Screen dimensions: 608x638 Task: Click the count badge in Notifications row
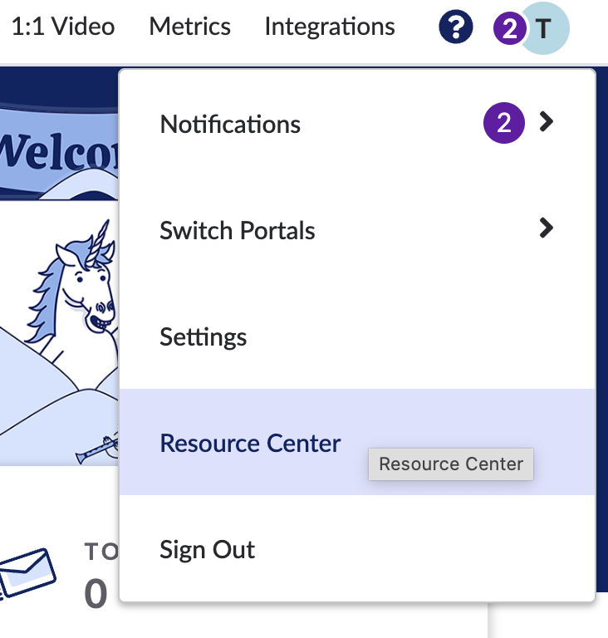[504, 125]
